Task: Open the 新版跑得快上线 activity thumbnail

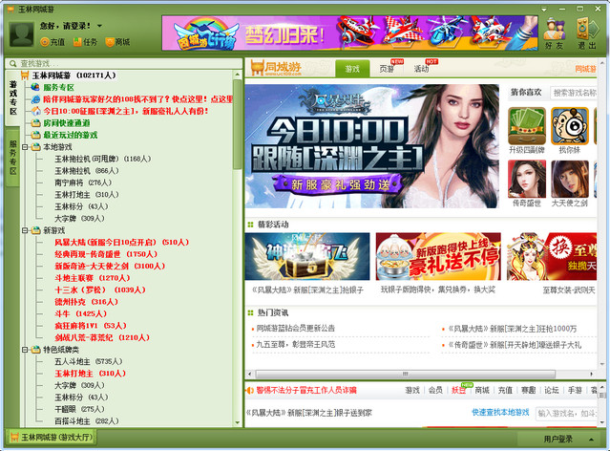Action: (438, 256)
